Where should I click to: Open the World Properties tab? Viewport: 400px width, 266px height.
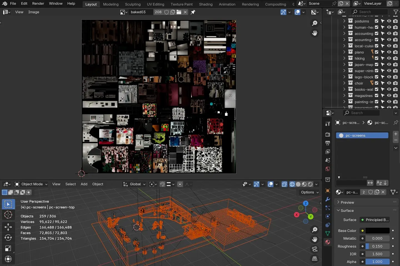327,169
